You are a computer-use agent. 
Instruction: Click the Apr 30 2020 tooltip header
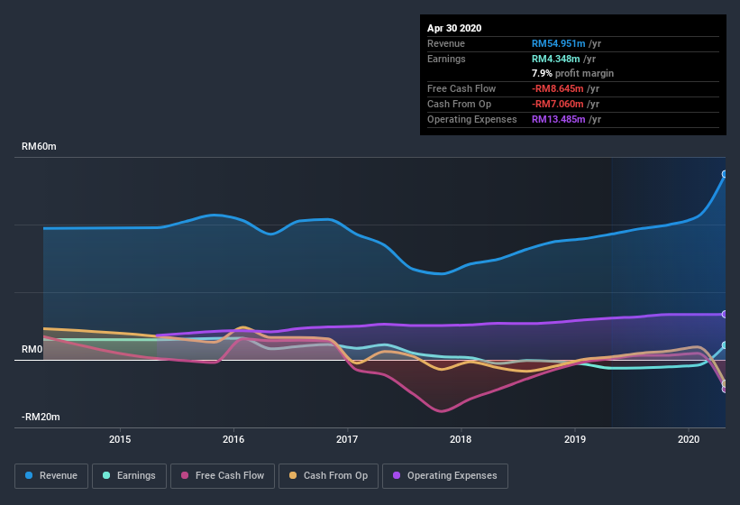454,28
